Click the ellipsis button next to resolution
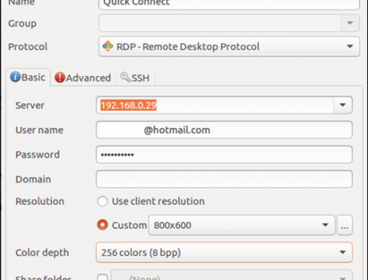This screenshot has width=368, height=280. coord(344,226)
